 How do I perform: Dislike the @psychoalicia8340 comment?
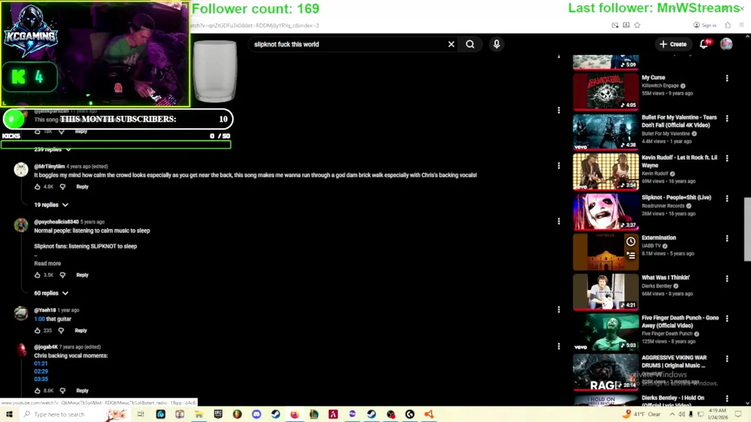click(63, 275)
